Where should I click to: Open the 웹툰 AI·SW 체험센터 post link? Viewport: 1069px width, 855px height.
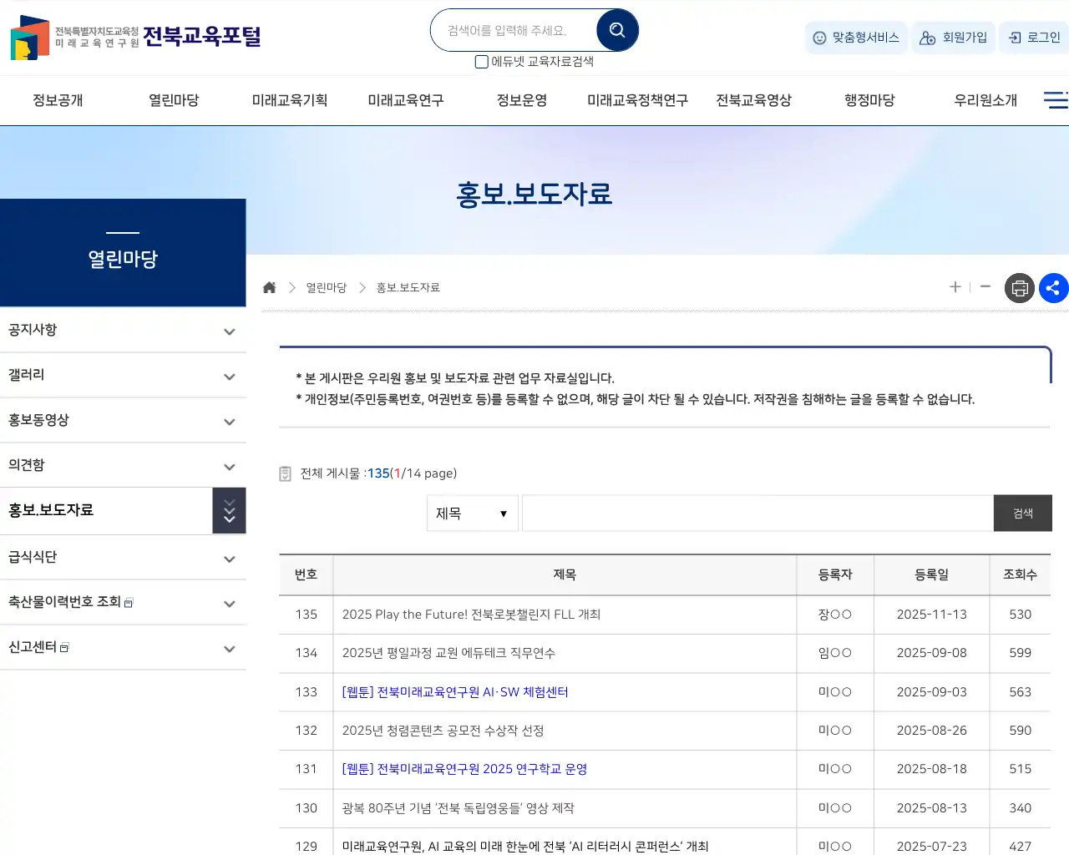coord(456,691)
